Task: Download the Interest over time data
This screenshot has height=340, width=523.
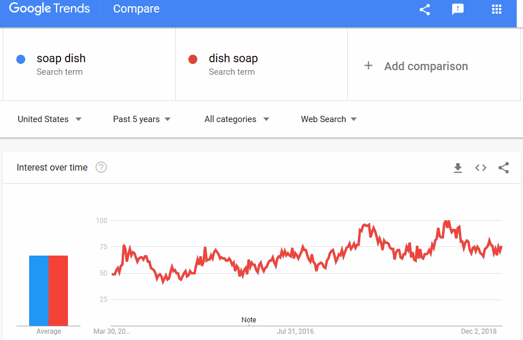Action: coord(458,168)
